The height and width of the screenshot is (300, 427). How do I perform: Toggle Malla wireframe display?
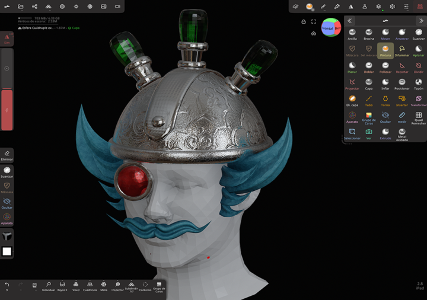click(104, 286)
